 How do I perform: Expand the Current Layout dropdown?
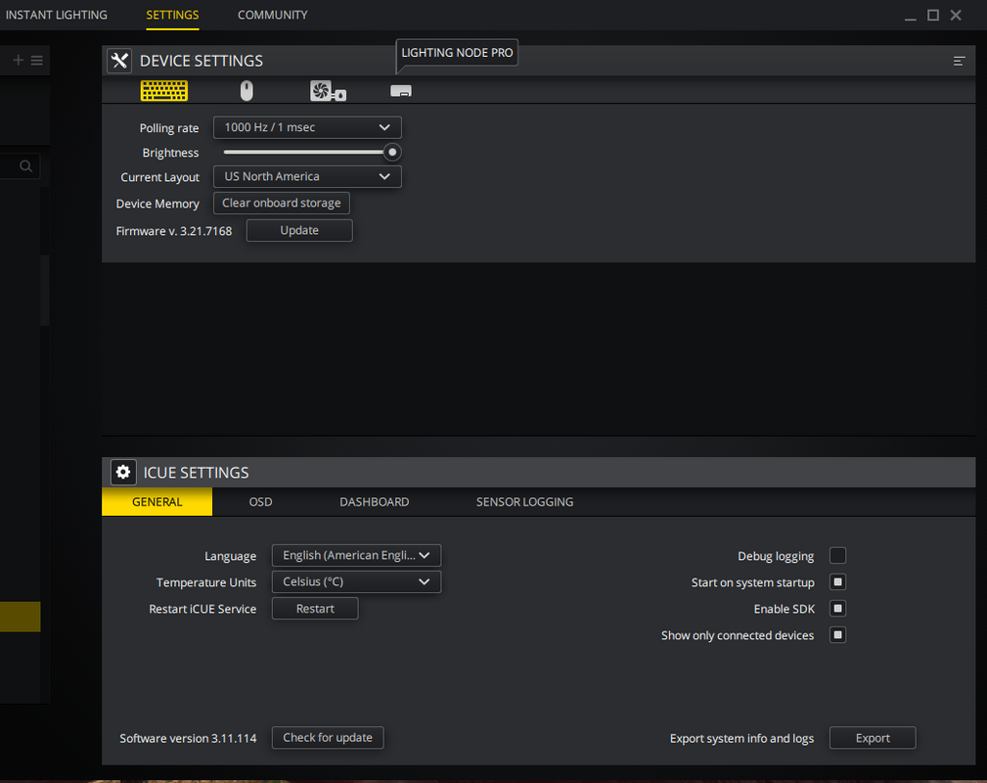(x=307, y=176)
